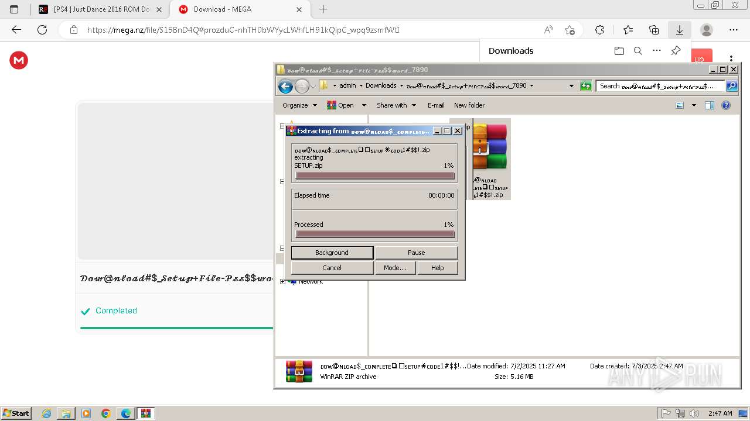750x421 pixels.
Task: Open more options in Downloads panel
Action: pyautogui.click(x=657, y=51)
